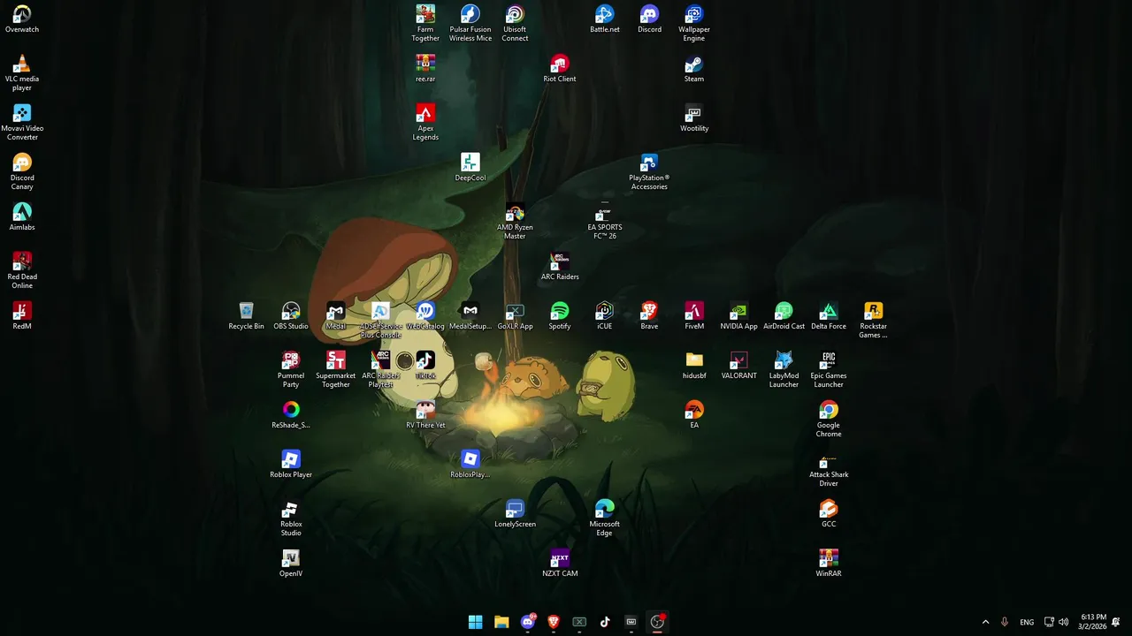This screenshot has width=1132, height=636.
Task: Open the VALORANT shortcut
Action: pos(739,365)
